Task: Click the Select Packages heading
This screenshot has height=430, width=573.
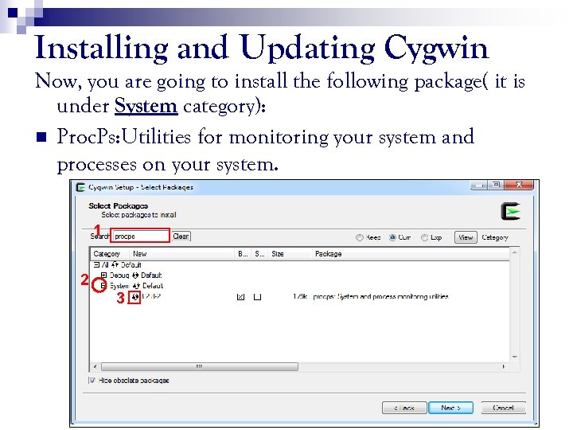Action: click(x=118, y=206)
